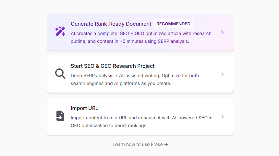Click the 'Import content from a URL' description line
The width and height of the screenshot is (279, 156).
(x=141, y=118)
